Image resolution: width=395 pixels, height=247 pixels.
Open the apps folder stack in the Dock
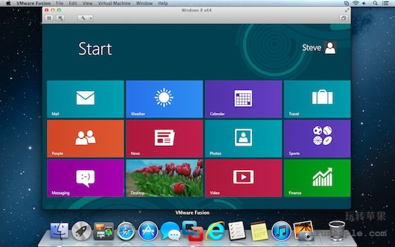tap(104, 231)
